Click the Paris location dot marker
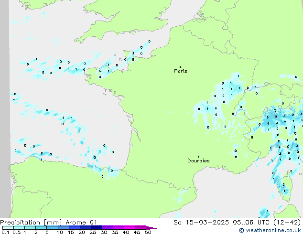 click(181, 67)
